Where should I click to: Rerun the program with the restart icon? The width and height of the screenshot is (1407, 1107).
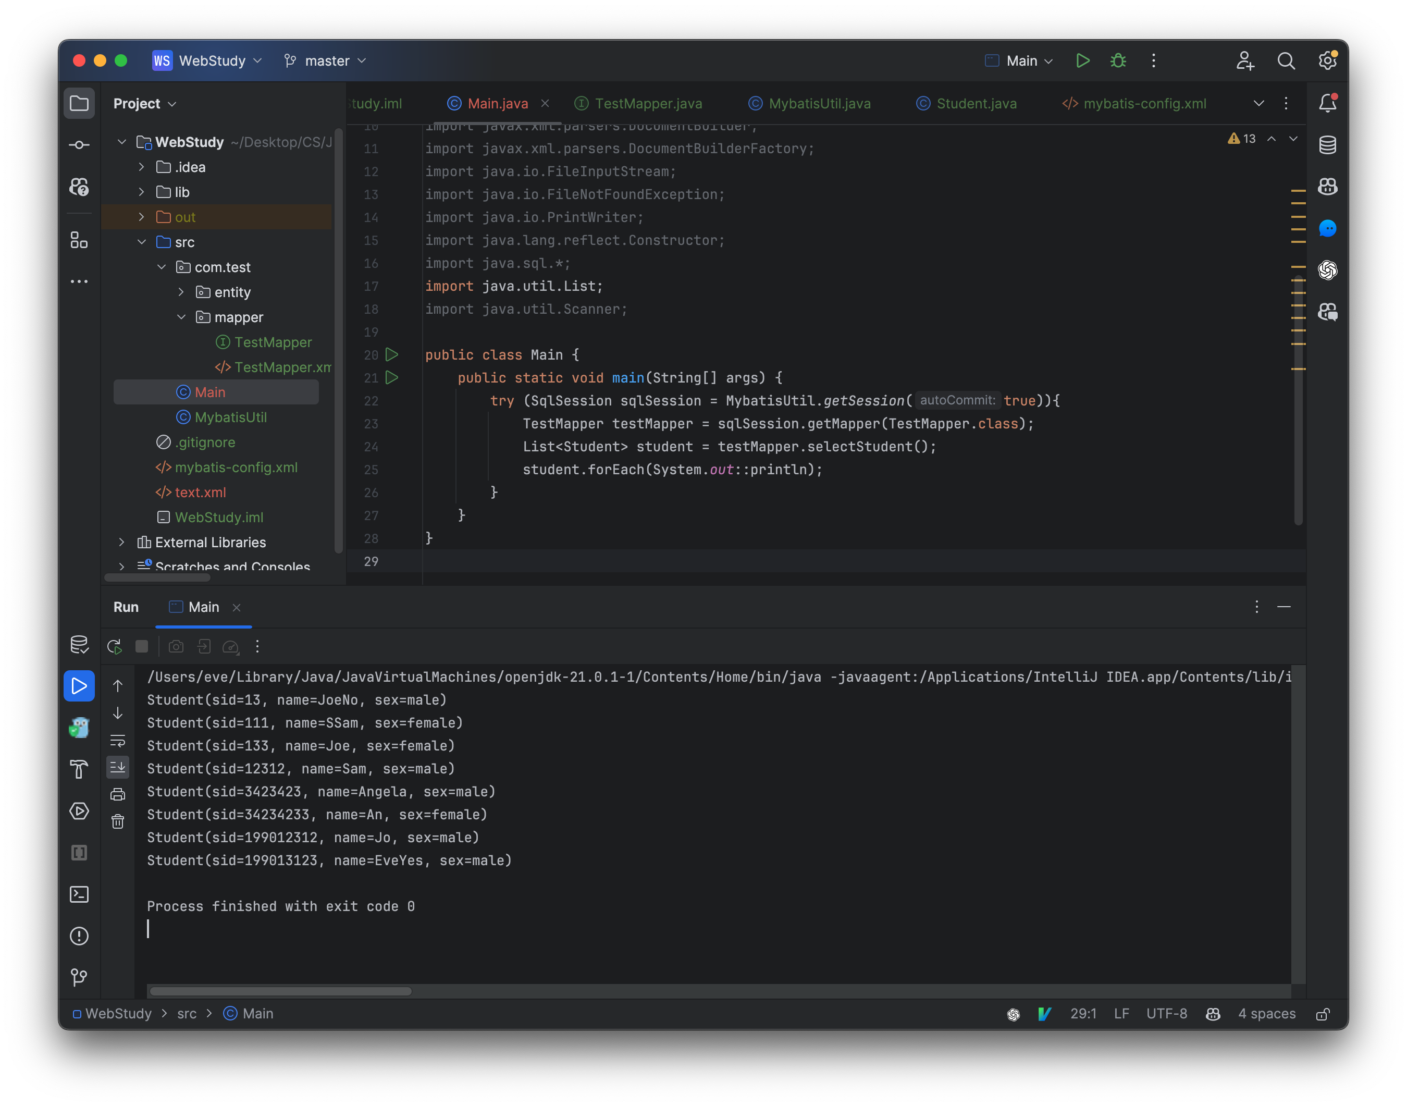pyautogui.click(x=115, y=646)
